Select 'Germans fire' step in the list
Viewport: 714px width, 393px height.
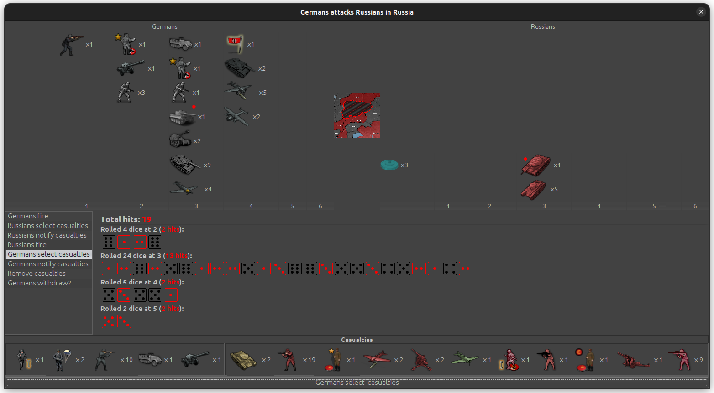pyautogui.click(x=49, y=216)
